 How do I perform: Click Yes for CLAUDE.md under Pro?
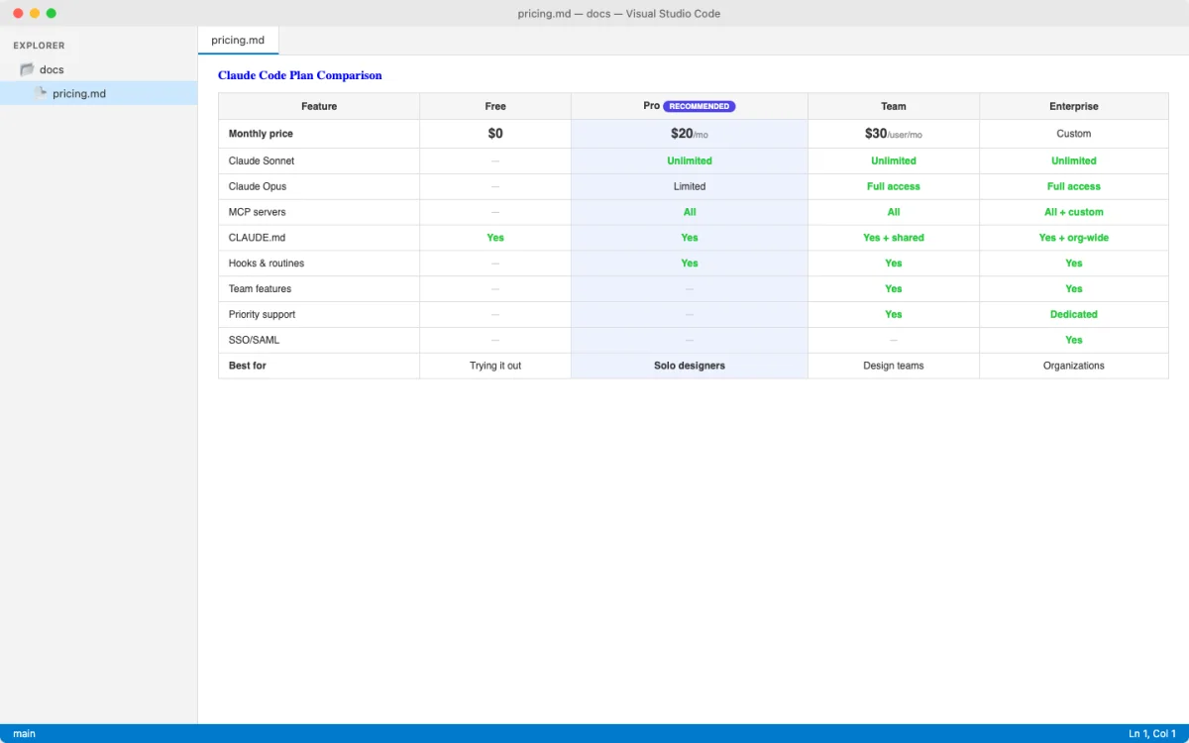(x=690, y=238)
